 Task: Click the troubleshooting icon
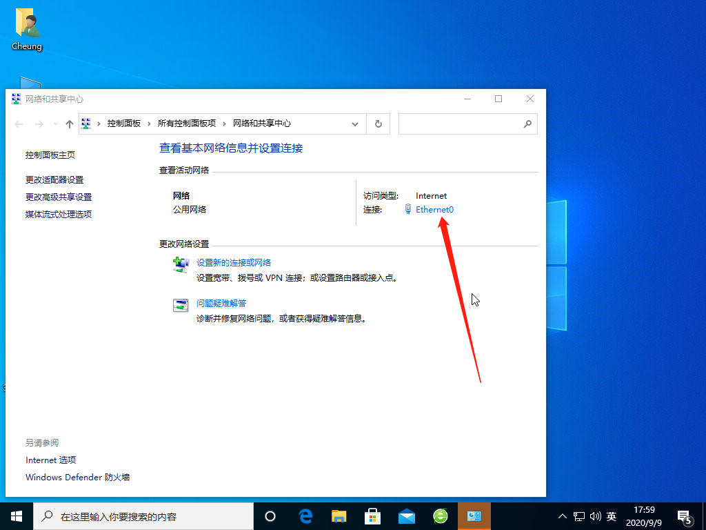(181, 305)
